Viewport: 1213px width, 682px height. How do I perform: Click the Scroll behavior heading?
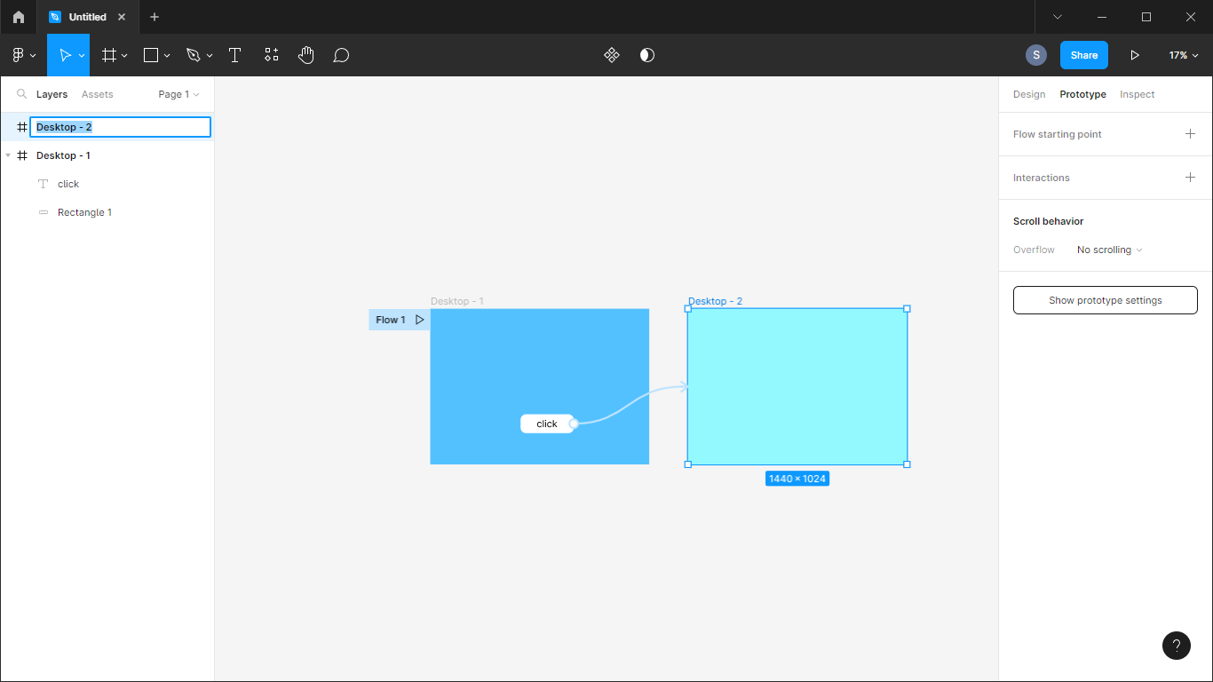[x=1048, y=221]
